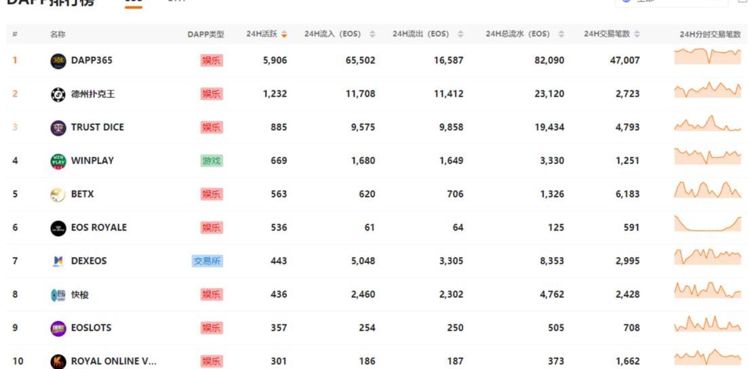Sort table by 24H总流水 (EOS)

coord(561,35)
